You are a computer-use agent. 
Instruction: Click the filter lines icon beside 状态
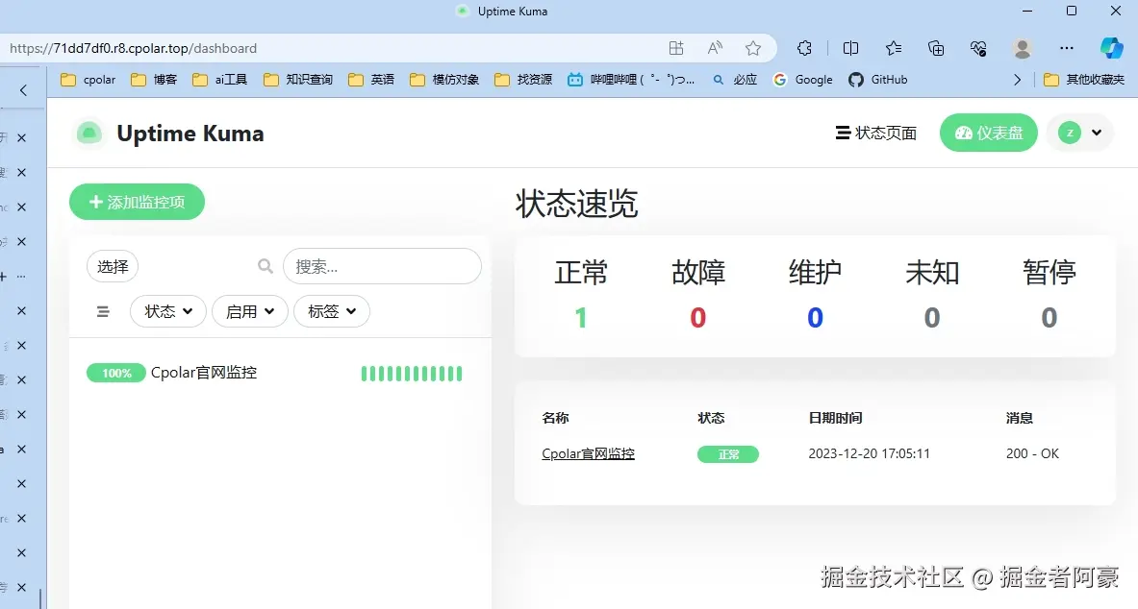tap(103, 312)
